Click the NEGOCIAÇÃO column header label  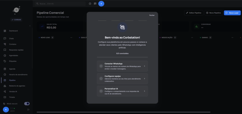point(167,38)
